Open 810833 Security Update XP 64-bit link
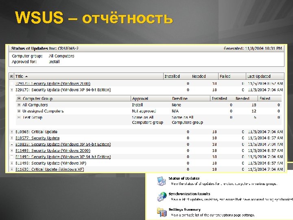The height and width of the screenshot is (220, 293). click(63, 144)
